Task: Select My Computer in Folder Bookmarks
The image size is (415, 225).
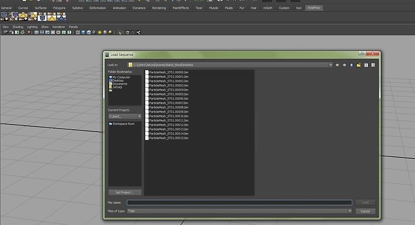Action: [x=119, y=77]
